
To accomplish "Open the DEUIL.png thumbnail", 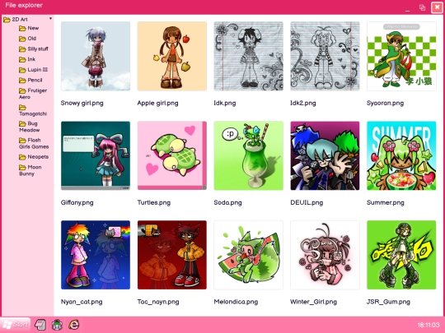I will click(x=325, y=155).
